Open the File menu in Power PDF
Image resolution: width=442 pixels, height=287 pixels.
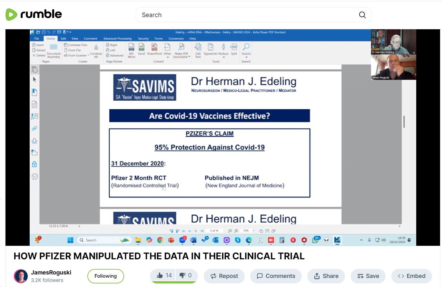pyautogui.click(x=36, y=39)
